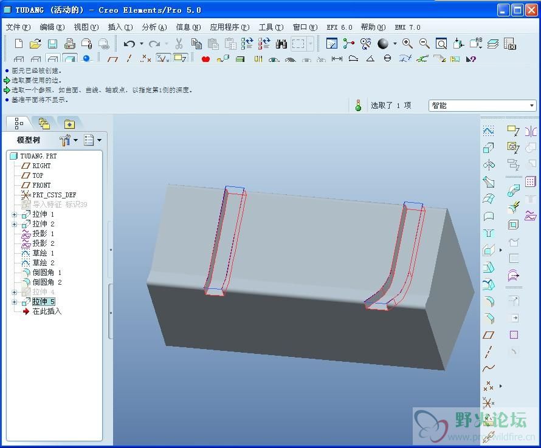Select the Extrude tool in right toolbar
The height and width of the screenshot is (448, 541).
(488, 148)
